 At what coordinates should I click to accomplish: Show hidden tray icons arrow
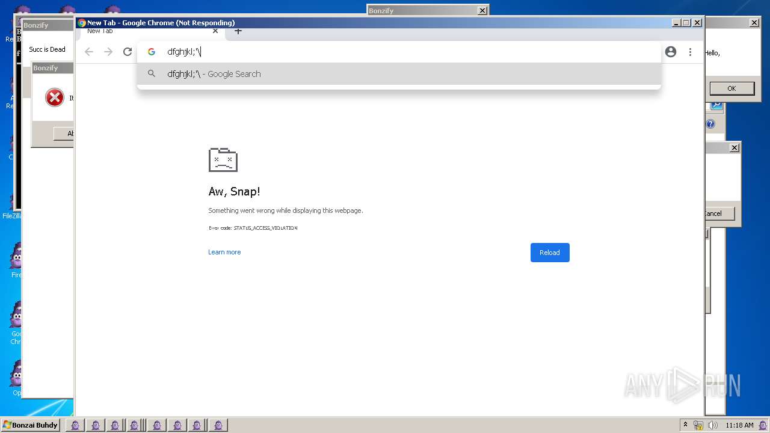(x=686, y=425)
